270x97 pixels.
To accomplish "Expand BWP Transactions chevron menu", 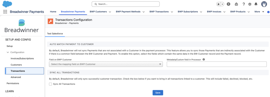I will click(x=172, y=12).
